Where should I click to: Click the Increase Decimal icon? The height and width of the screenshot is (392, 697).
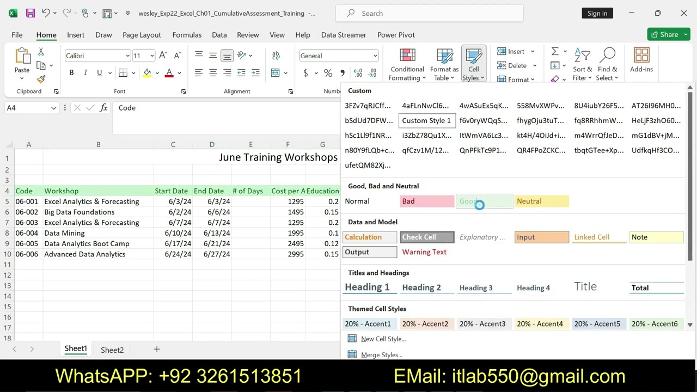point(358,73)
